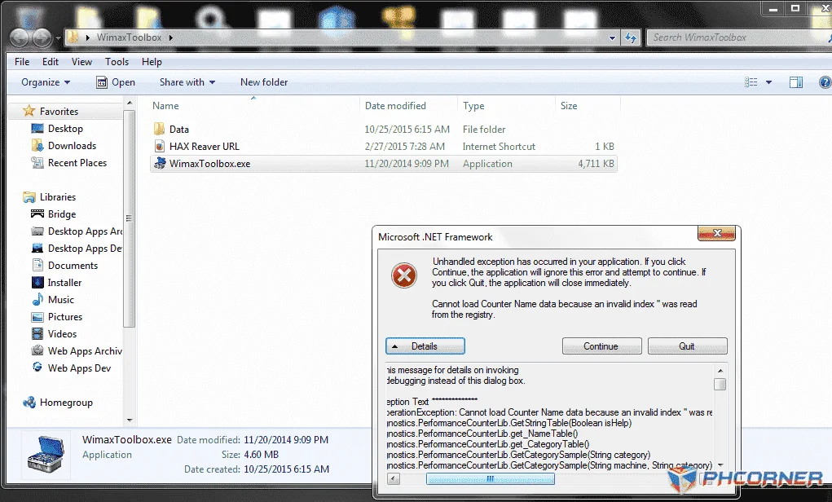This screenshot has width=832, height=502.
Task: Toggle the preview pane icon
Action: tap(796, 82)
